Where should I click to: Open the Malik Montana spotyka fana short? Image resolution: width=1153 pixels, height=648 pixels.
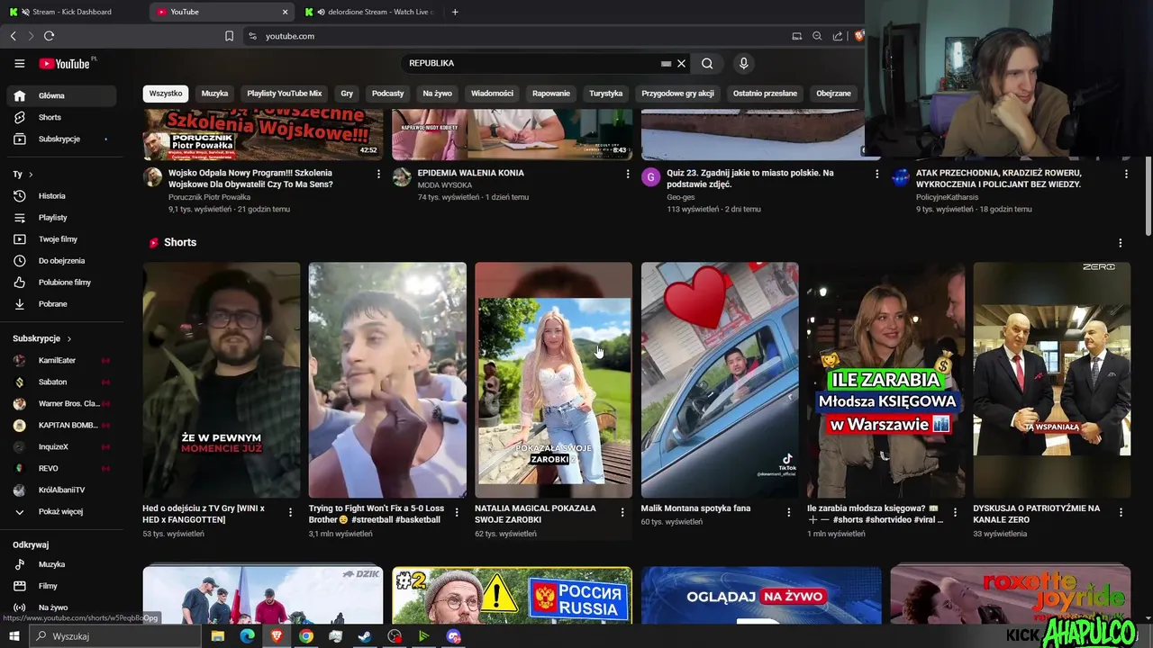click(720, 380)
